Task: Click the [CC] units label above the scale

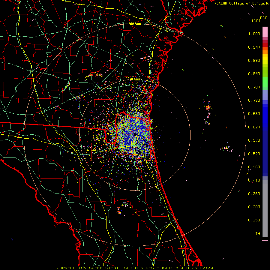Action: coord(256,21)
